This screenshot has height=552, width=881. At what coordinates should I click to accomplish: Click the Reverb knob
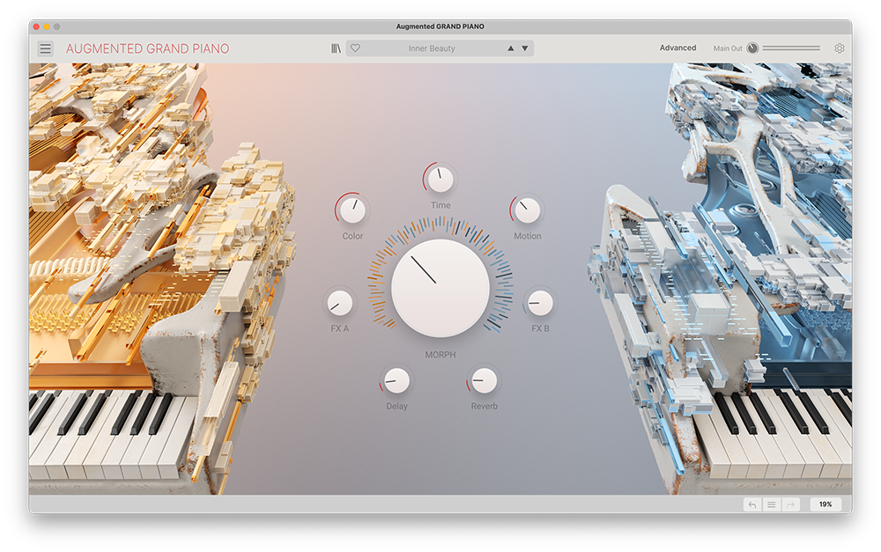[x=484, y=380]
